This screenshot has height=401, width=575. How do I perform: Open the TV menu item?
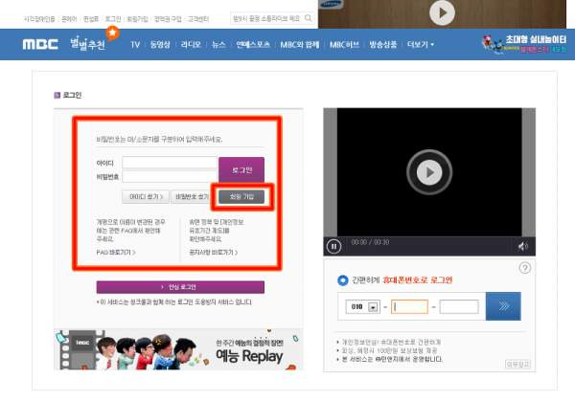click(x=135, y=45)
